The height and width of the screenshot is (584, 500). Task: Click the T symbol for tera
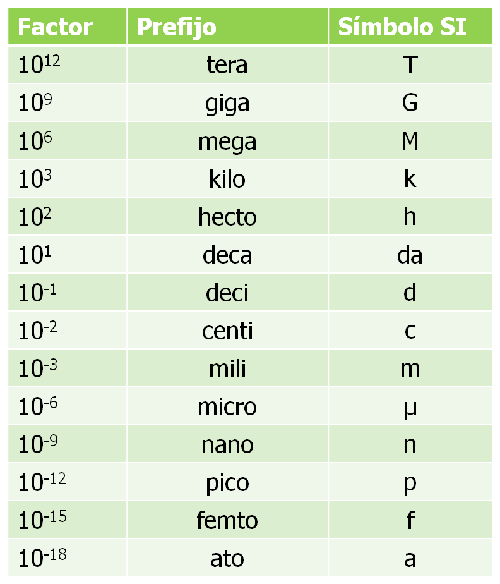point(410,64)
